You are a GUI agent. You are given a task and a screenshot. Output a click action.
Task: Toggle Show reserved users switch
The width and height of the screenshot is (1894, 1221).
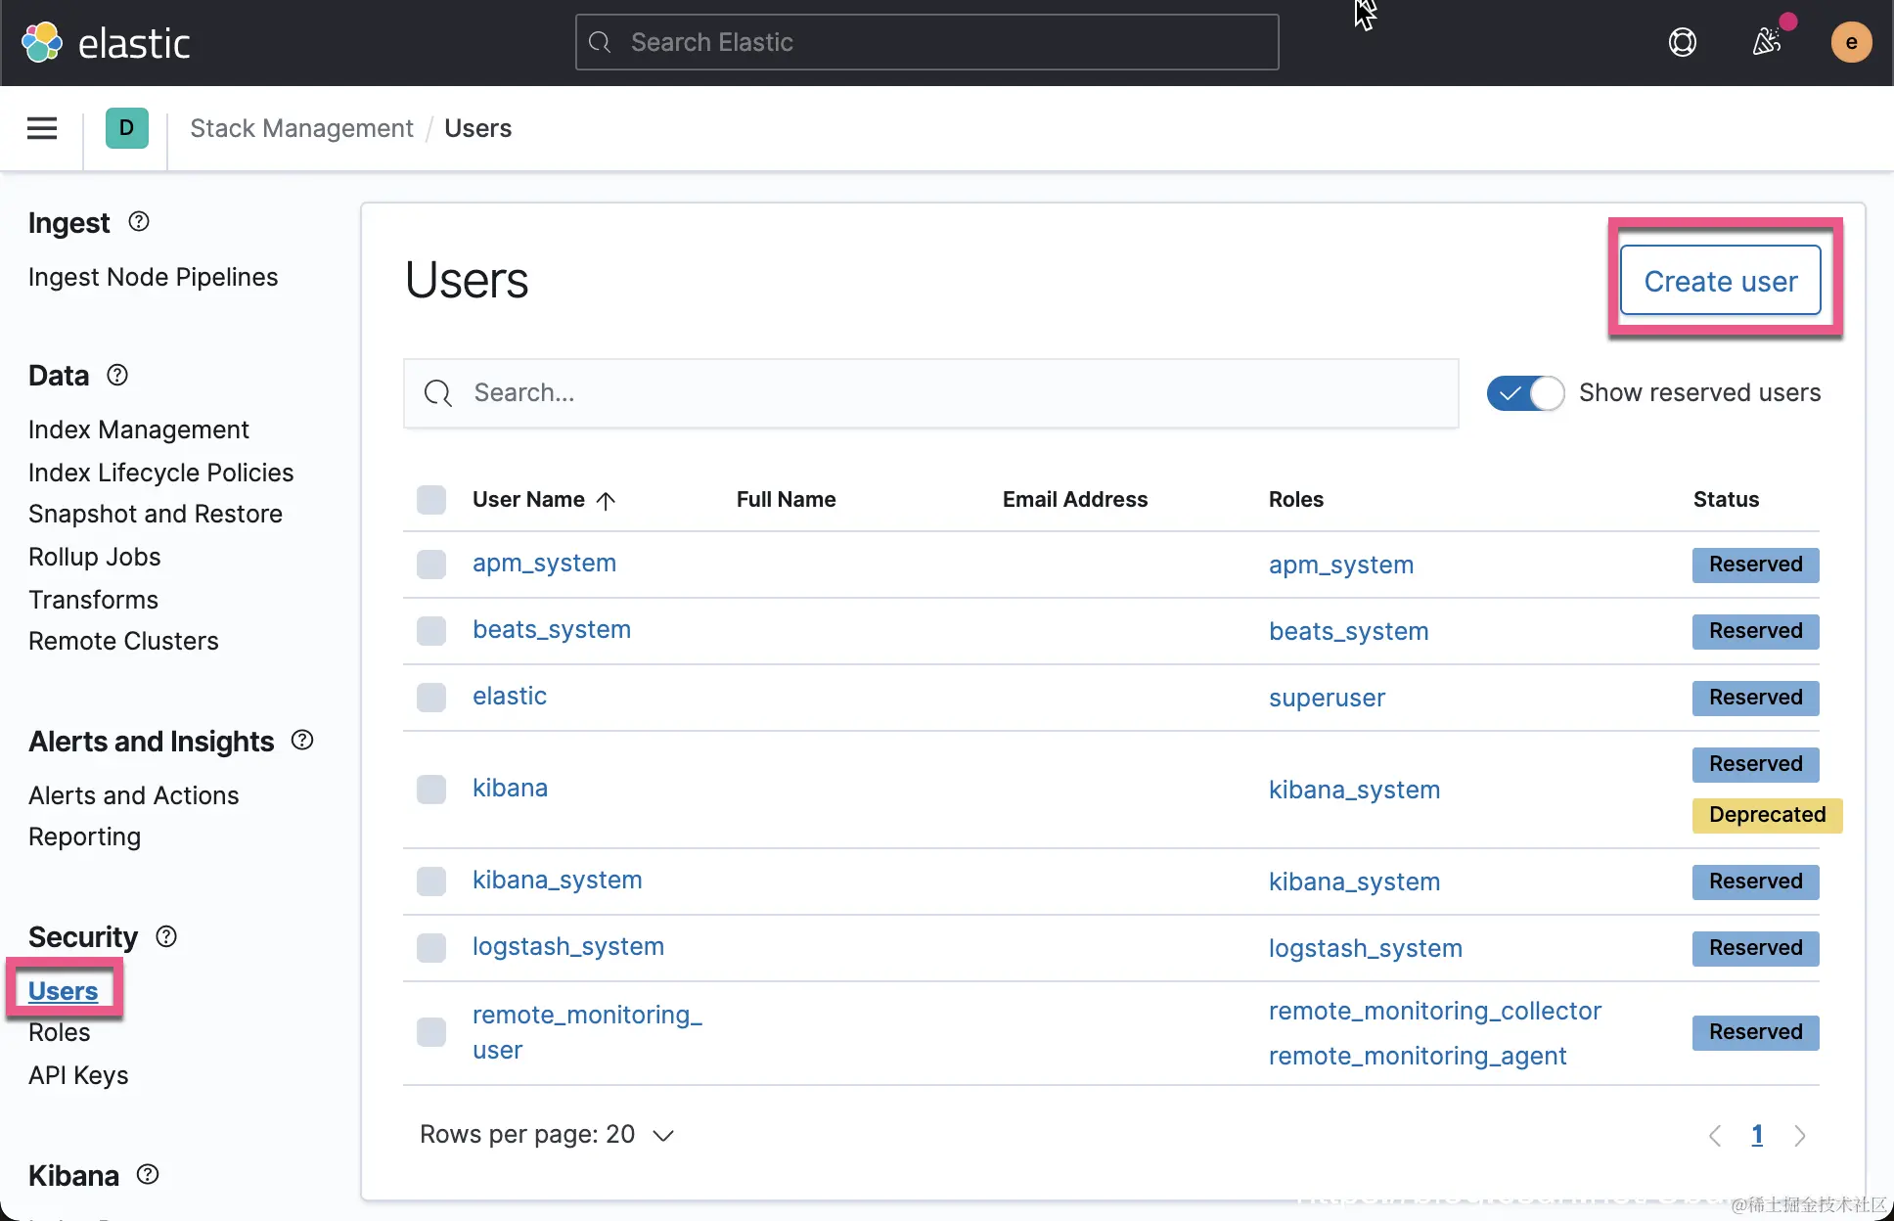(1525, 393)
